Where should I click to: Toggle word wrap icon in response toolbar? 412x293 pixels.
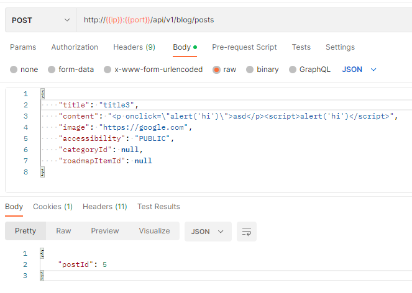[247, 232]
